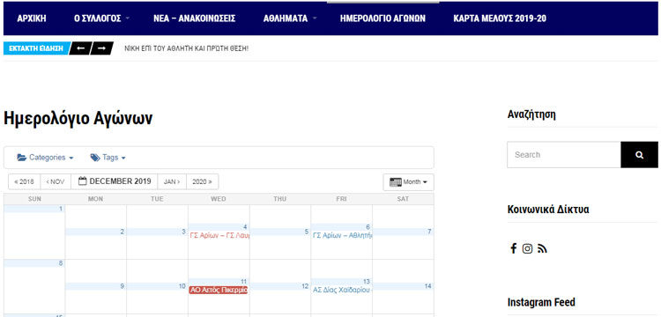Open the ΑΘΛΗΜΑΤΑ menu
The width and height of the screenshot is (661, 317).
[290, 18]
